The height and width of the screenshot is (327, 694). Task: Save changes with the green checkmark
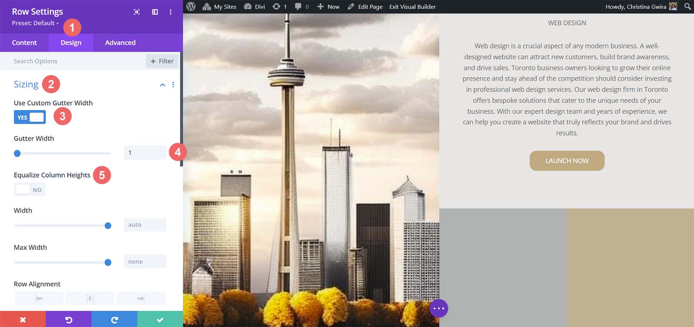click(x=160, y=319)
